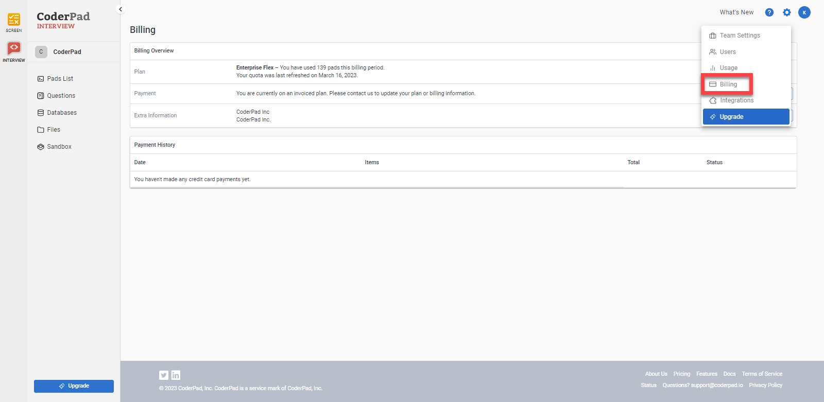
Task: Open the Twitter social icon
Action: 164,375
